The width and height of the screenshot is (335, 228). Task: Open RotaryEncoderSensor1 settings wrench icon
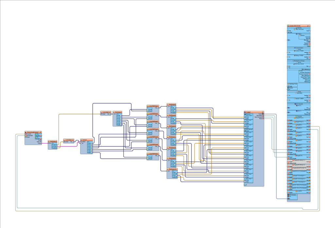(x=40, y=132)
